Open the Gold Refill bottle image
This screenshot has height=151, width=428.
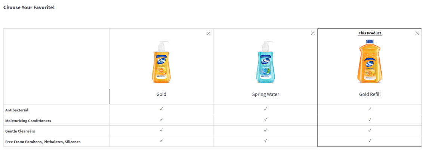370,61
